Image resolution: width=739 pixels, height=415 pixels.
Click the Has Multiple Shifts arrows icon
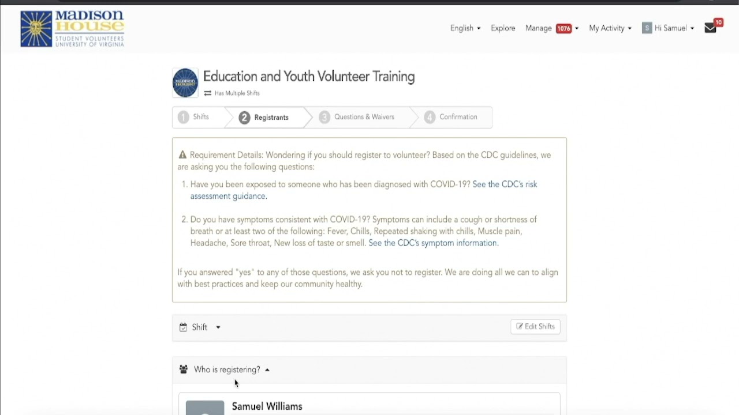pyautogui.click(x=208, y=93)
